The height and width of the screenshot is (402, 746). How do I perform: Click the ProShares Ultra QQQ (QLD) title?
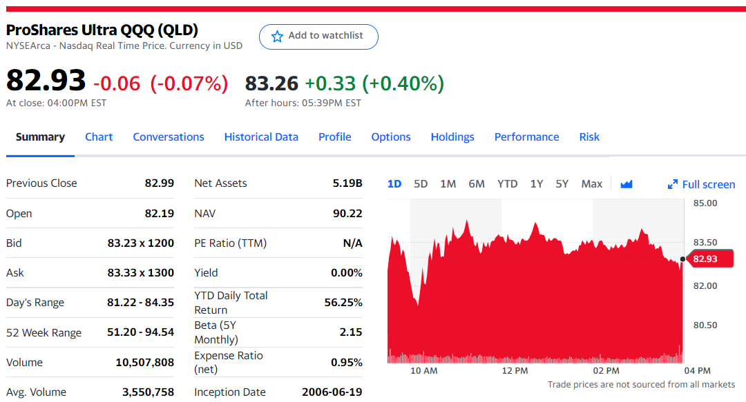click(102, 30)
